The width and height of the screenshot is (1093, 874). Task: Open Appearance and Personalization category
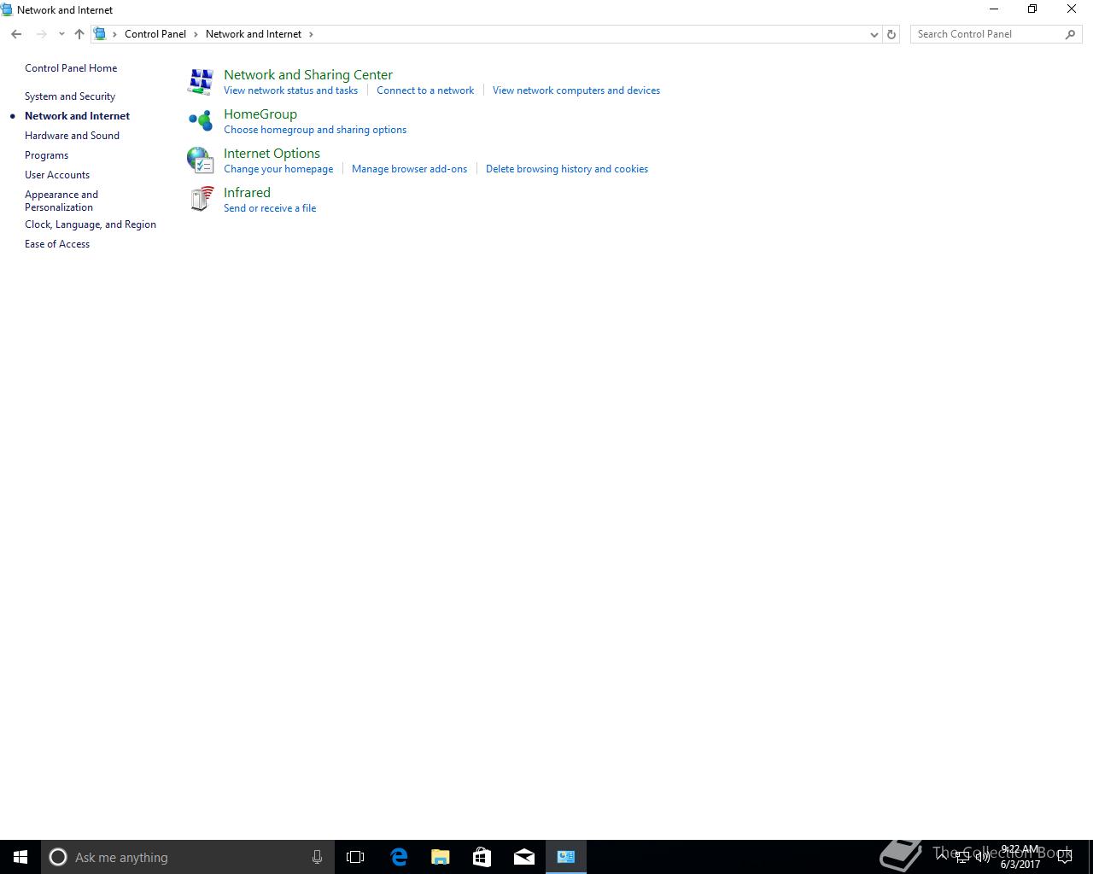point(61,201)
